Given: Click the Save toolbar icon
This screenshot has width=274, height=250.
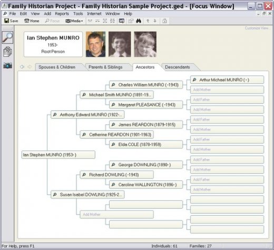Looking at the screenshot, I should click(x=11, y=21).
